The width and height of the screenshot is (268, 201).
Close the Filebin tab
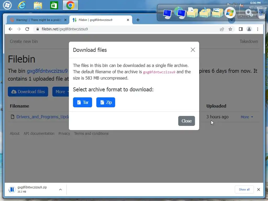click(x=128, y=20)
